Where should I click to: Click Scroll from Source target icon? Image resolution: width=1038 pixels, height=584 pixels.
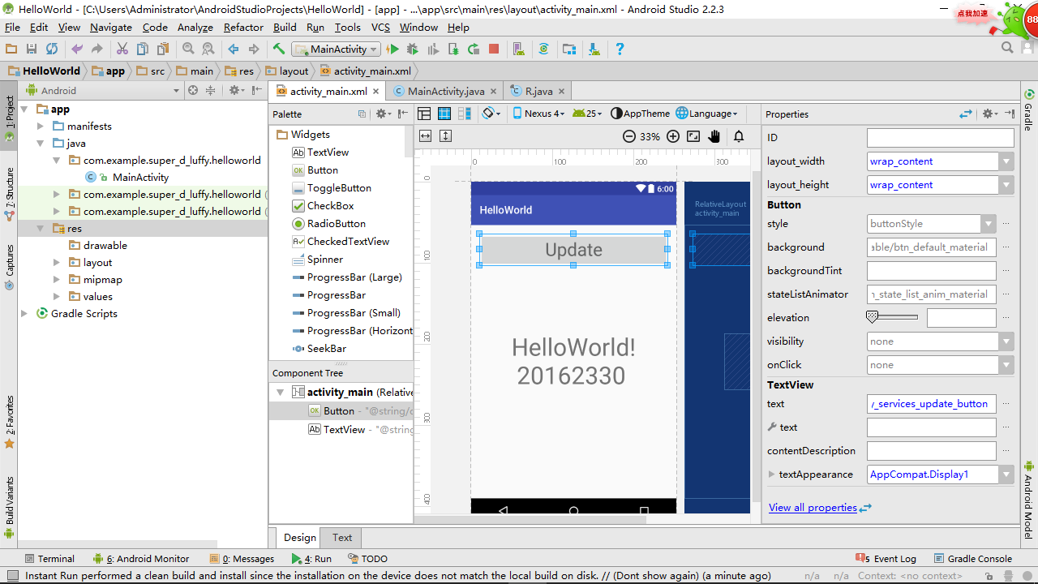tap(193, 91)
